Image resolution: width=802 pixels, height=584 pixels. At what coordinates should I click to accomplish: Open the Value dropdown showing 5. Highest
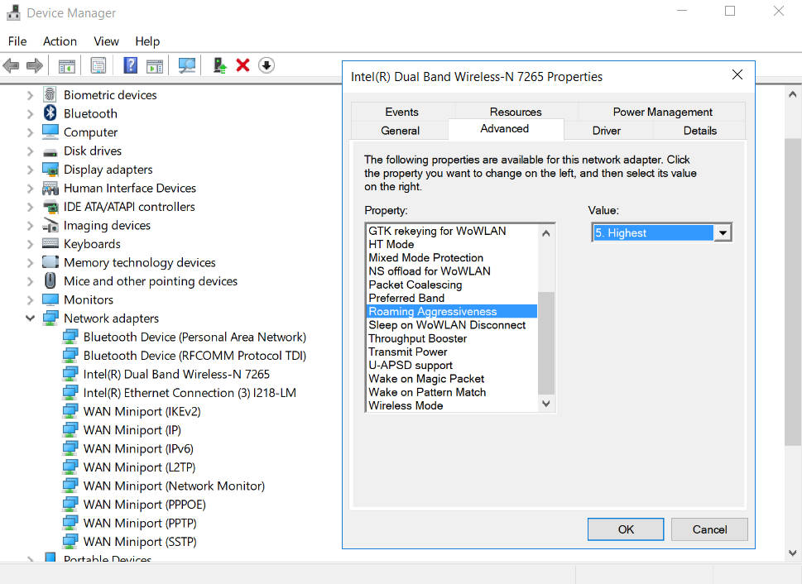pyautogui.click(x=723, y=232)
